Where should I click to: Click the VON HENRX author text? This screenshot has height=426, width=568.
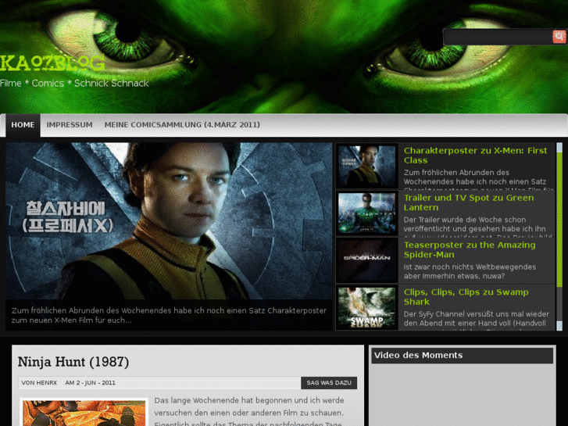tap(39, 383)
